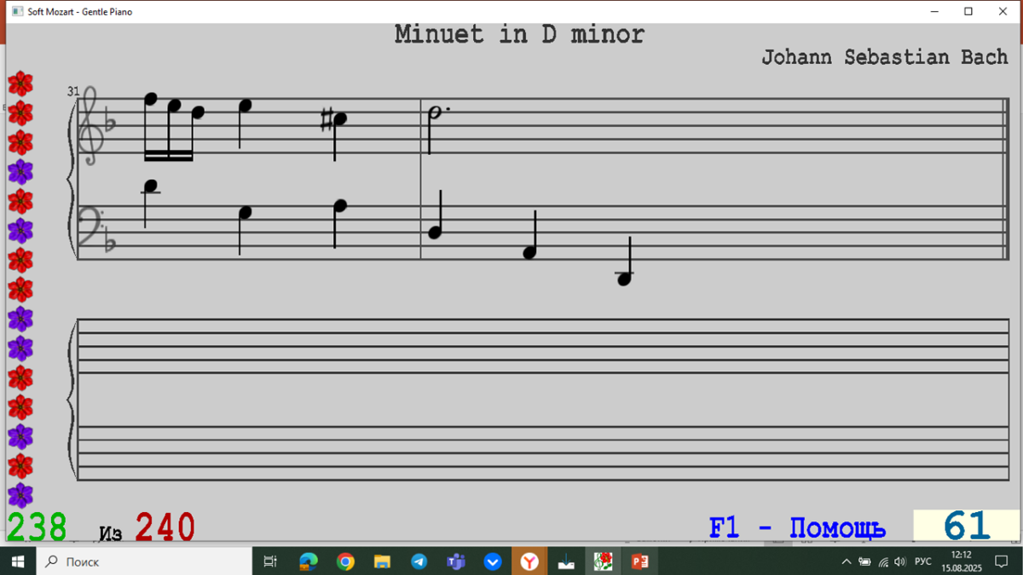Click the treble clef on the staff
1023x575 pixels.
tap(90, 126)
